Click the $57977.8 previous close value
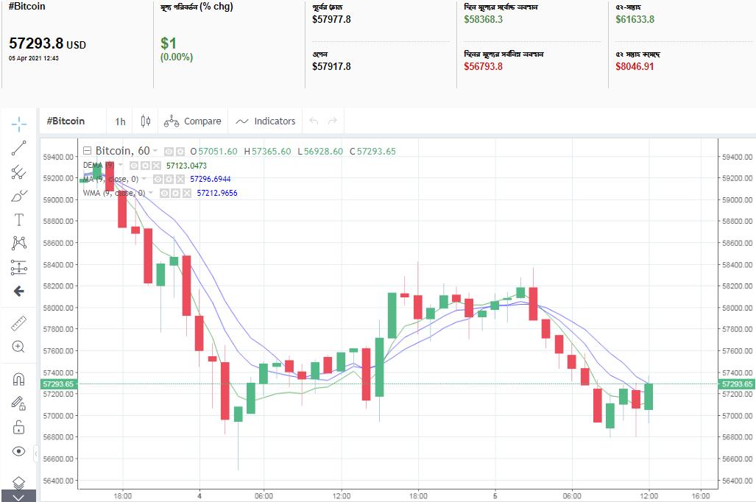The width and height of the screenshot is (756, 502). point(332,19)
